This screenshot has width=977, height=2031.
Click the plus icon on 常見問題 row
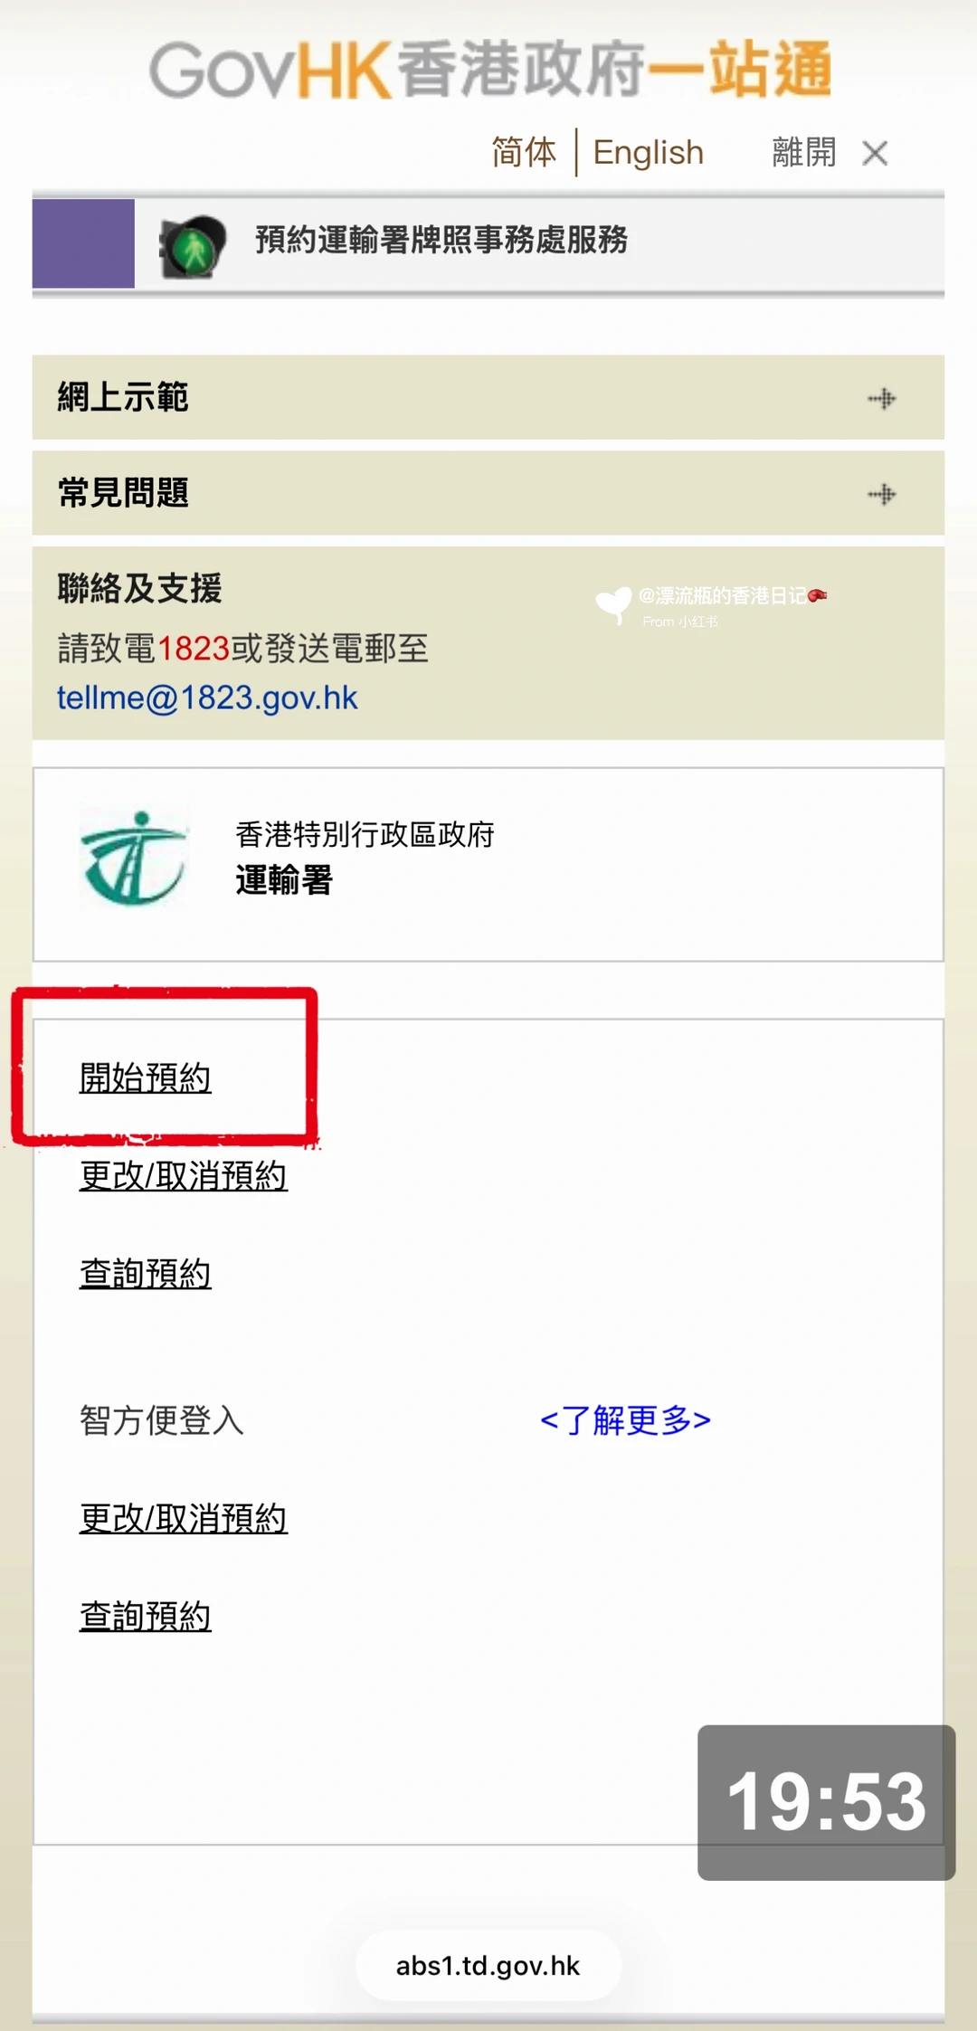click(881, 494)
